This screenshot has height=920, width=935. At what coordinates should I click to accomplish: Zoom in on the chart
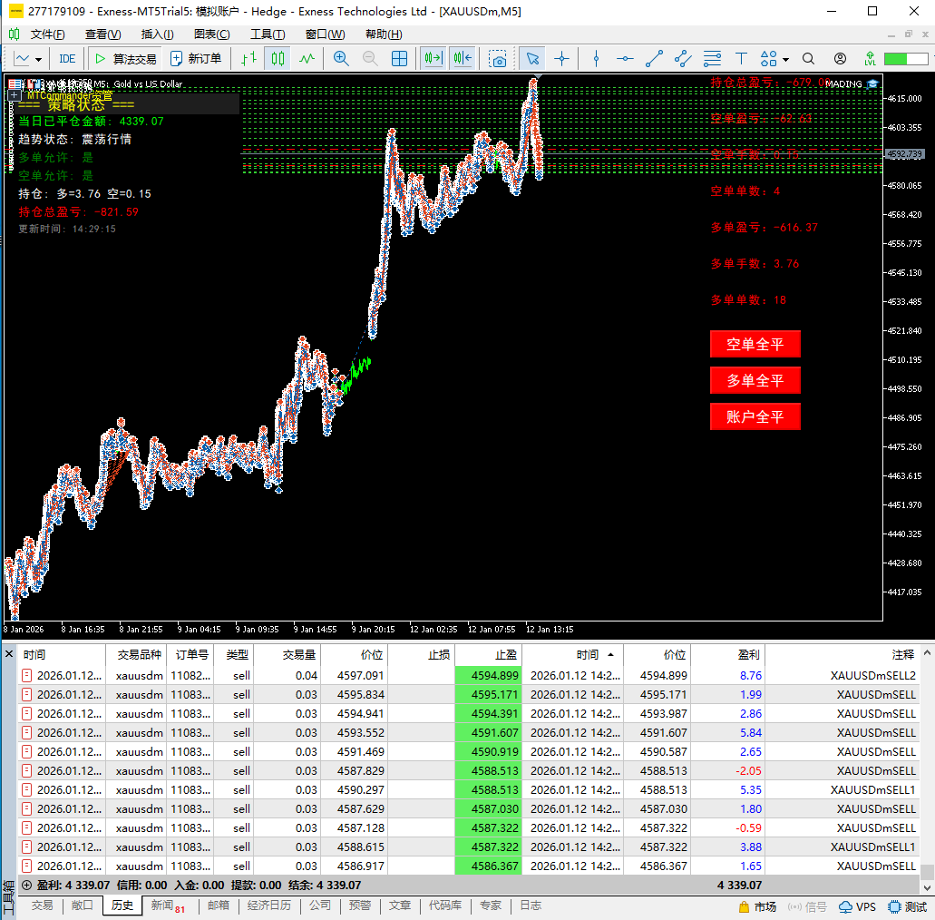click(341, 58)
